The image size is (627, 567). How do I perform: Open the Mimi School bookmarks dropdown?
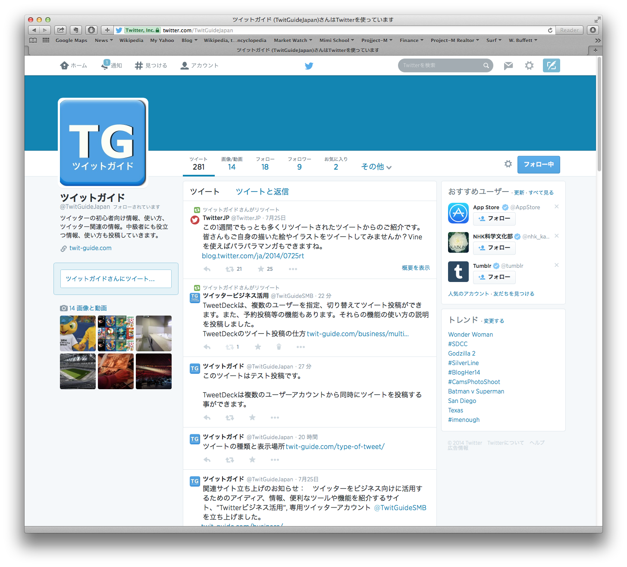pos(336,40)
